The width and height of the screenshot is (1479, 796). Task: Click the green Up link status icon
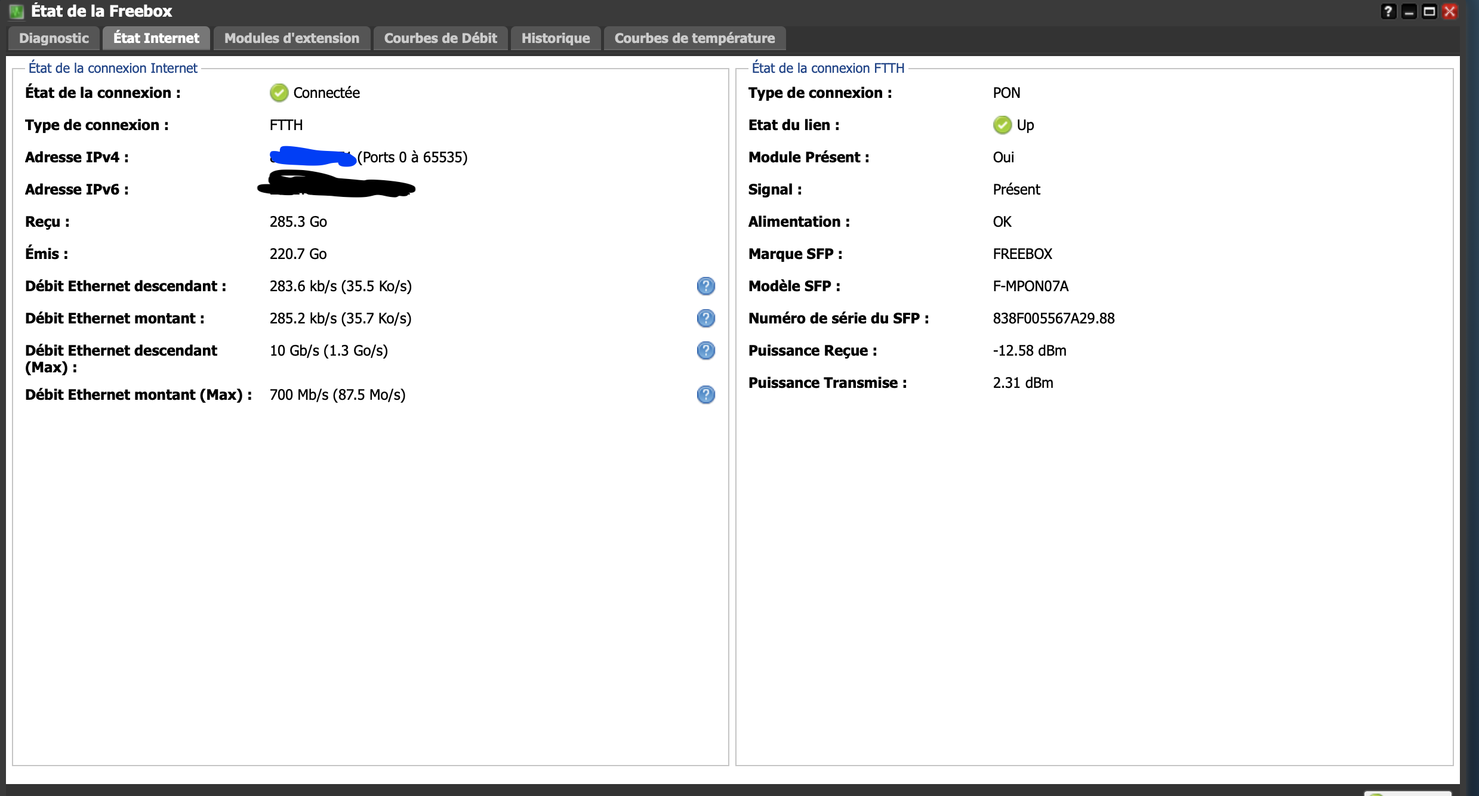pyautogui.click(x=1002, y=125)
